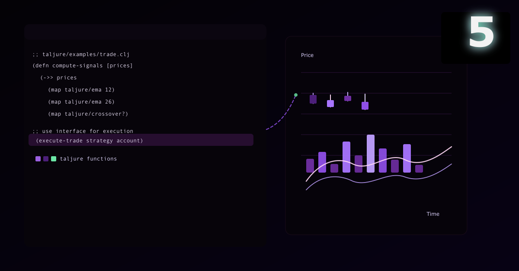Click the trade.clj file path comment
Screen dimensions: 519x271
tap(81, 54)
